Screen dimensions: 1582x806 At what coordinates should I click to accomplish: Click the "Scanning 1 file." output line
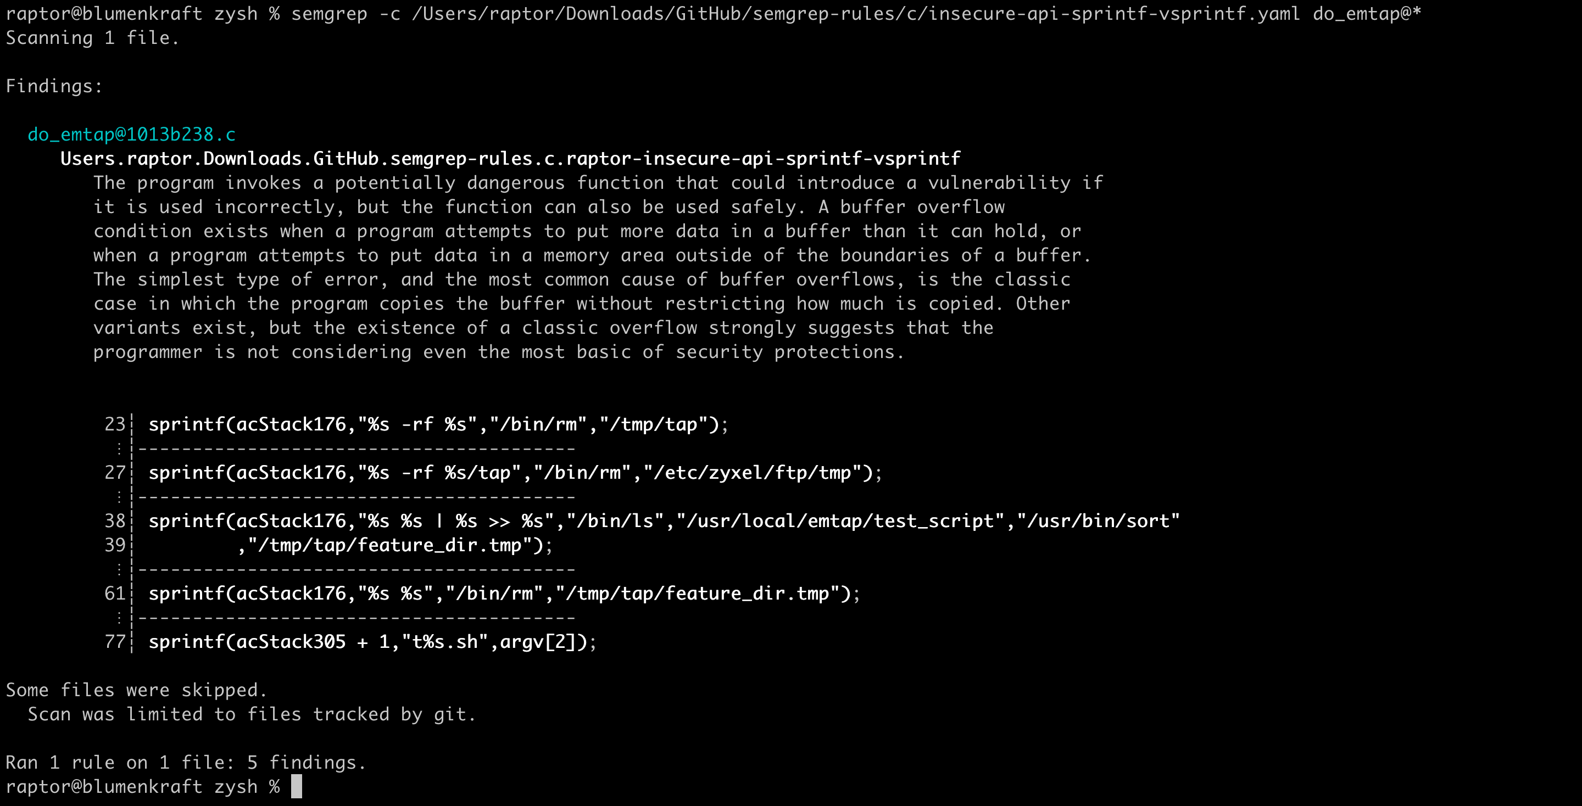[x=92, y=38]
